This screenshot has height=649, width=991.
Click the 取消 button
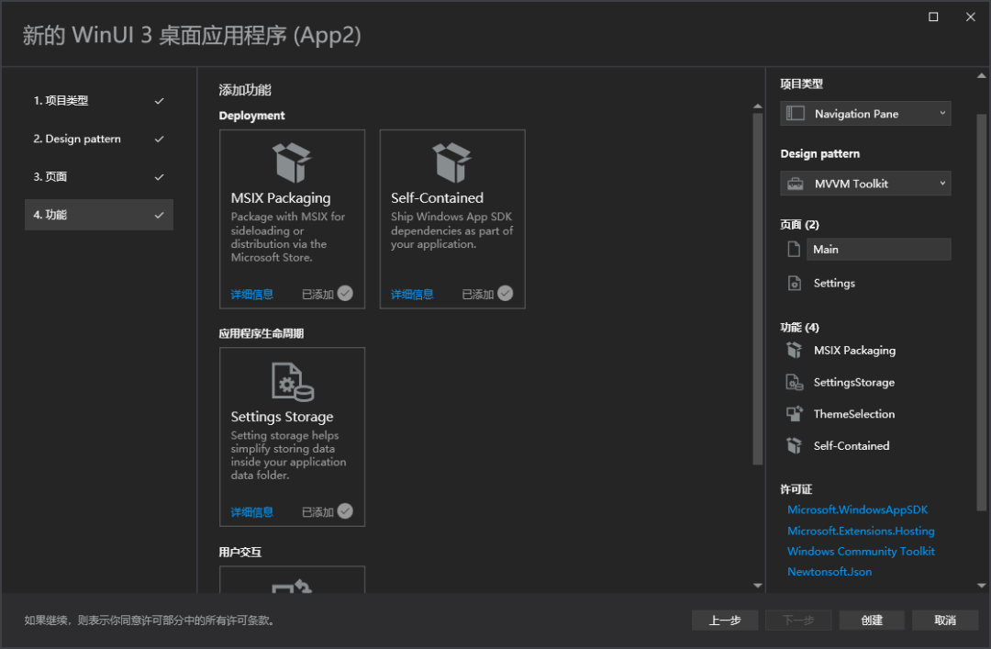pyautogui.click(x=945, y=620)
